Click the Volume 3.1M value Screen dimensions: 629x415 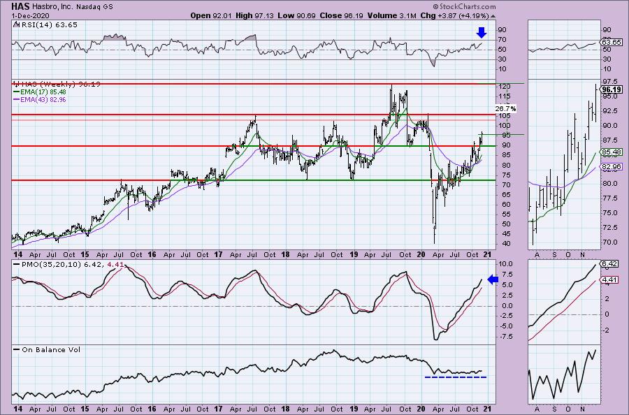[391, 15]
